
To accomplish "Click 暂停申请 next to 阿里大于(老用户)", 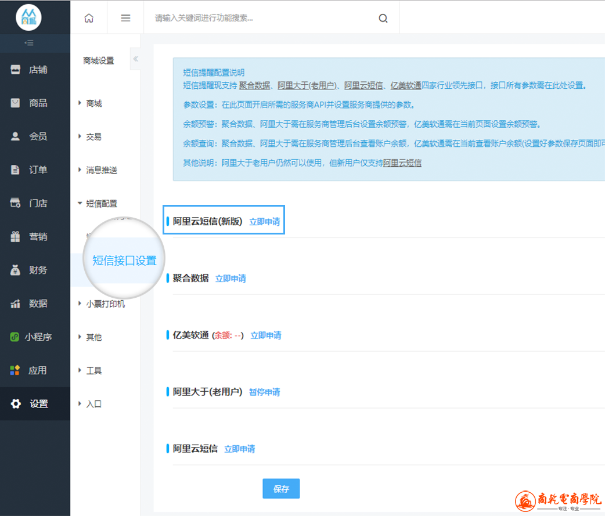I will 265,392.
